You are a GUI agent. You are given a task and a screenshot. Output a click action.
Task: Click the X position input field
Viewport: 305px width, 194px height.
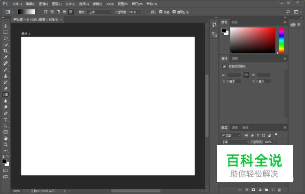pos(234,82)
